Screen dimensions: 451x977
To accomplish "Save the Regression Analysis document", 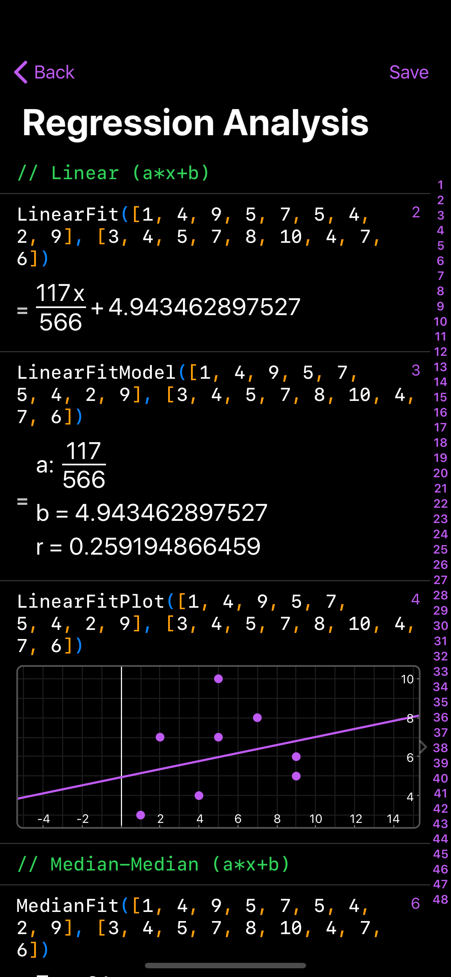I will point(409,72).
